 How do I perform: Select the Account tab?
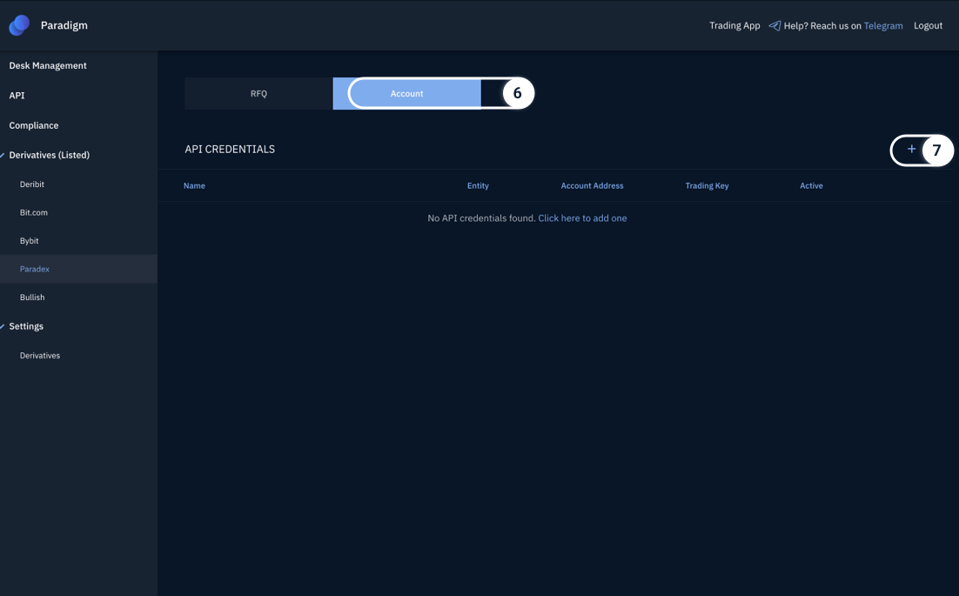tap(406, 93)
